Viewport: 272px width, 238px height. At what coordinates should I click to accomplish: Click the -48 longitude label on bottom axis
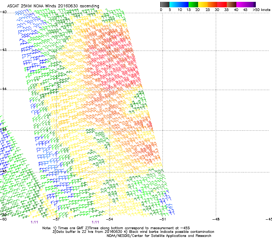tap(216, 219)
